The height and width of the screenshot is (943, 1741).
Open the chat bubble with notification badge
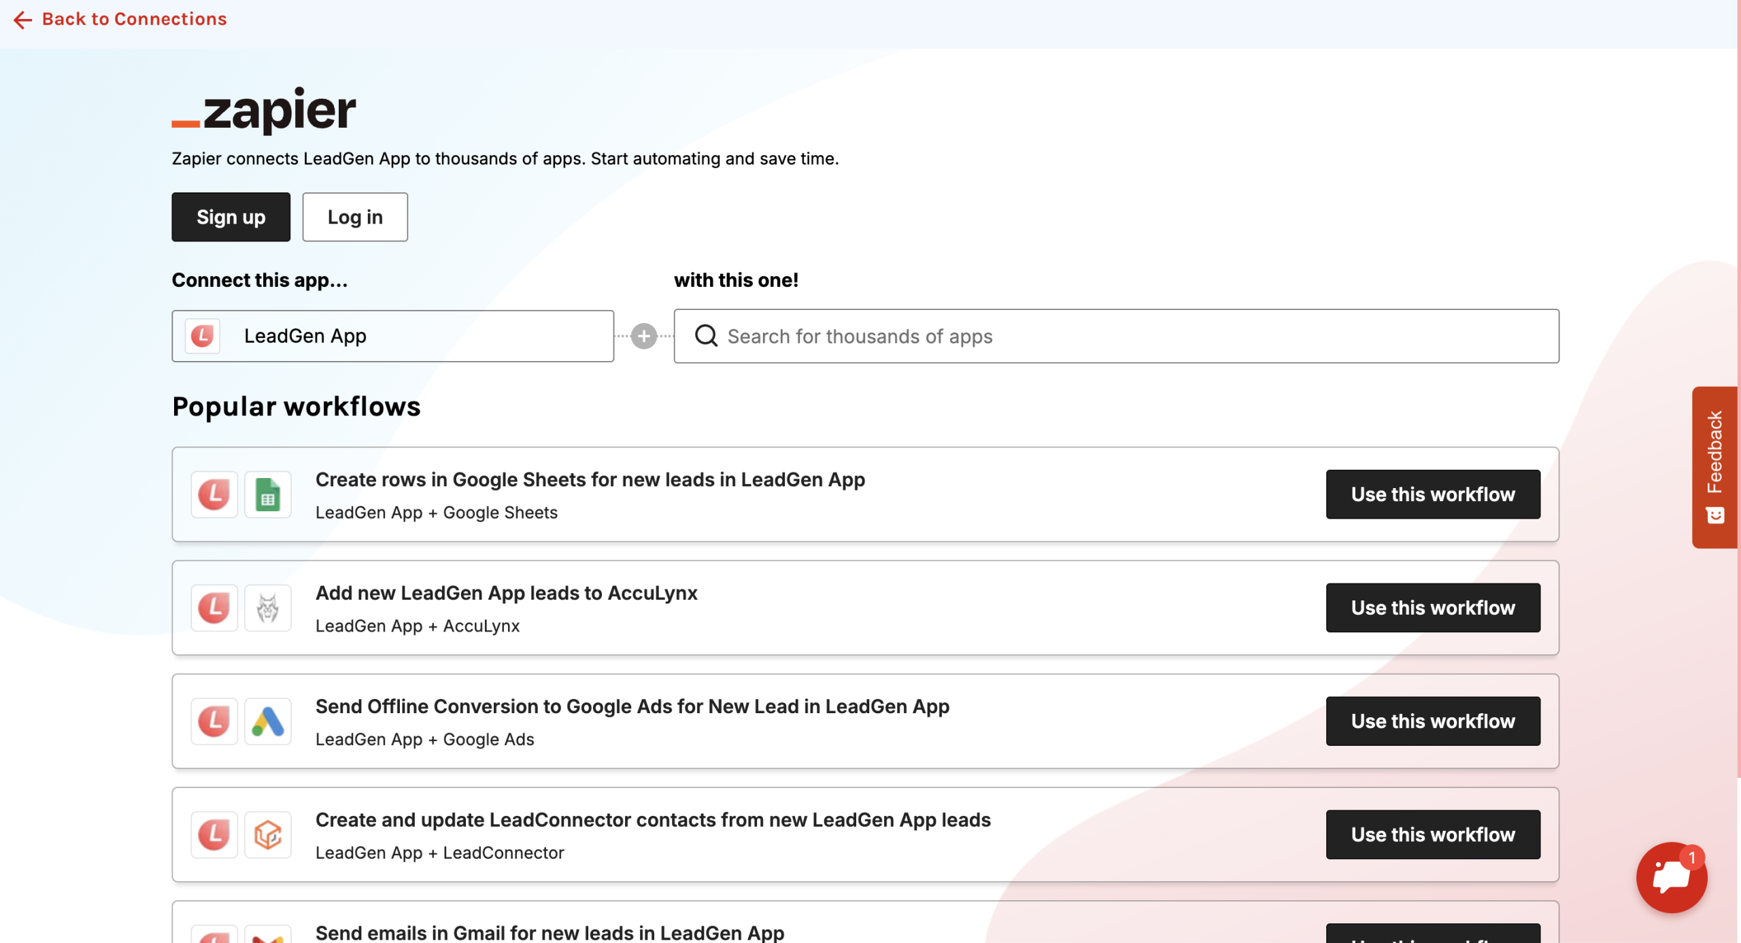[x=1671, y=876]
